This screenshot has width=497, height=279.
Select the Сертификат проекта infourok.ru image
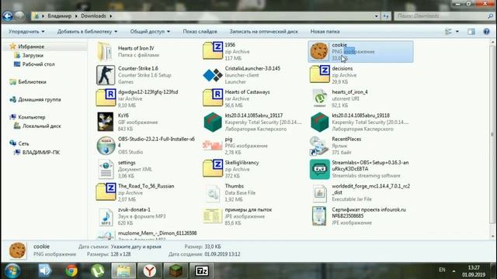(x=319, y=216)
